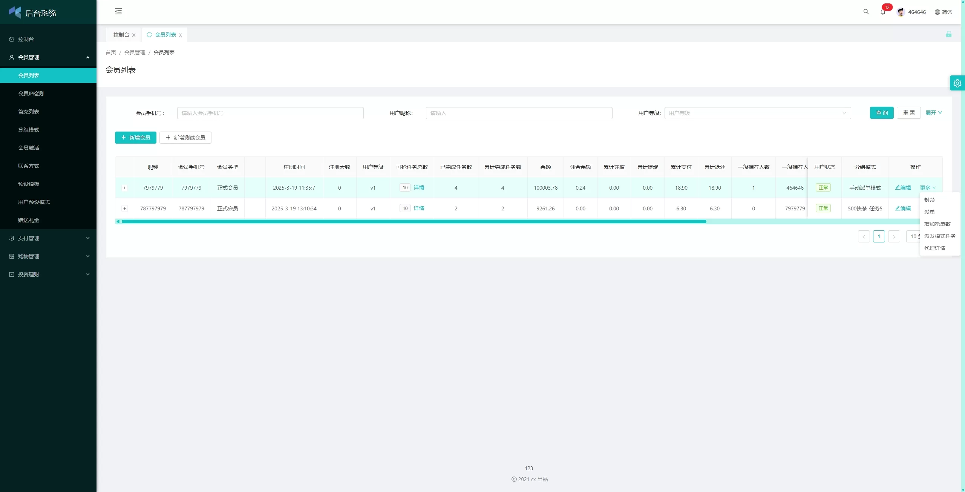The width and height of the screenshot is (965, 492).
Task: Switch to the 控制台 tab
Action: tap(121, 35)
